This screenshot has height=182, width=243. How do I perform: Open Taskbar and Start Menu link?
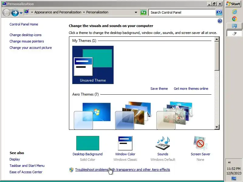coord(27,166)
